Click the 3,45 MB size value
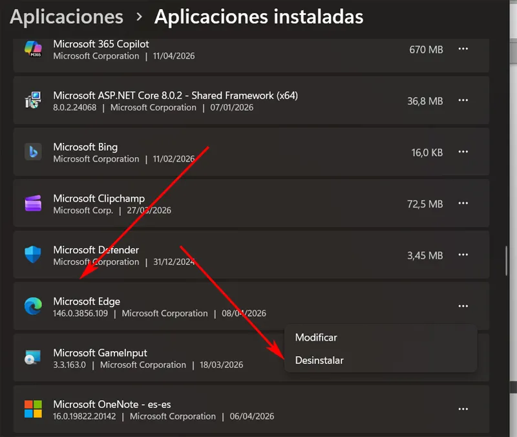The height and width of the screenshot is (437, 517). click(x=425, y=255)
